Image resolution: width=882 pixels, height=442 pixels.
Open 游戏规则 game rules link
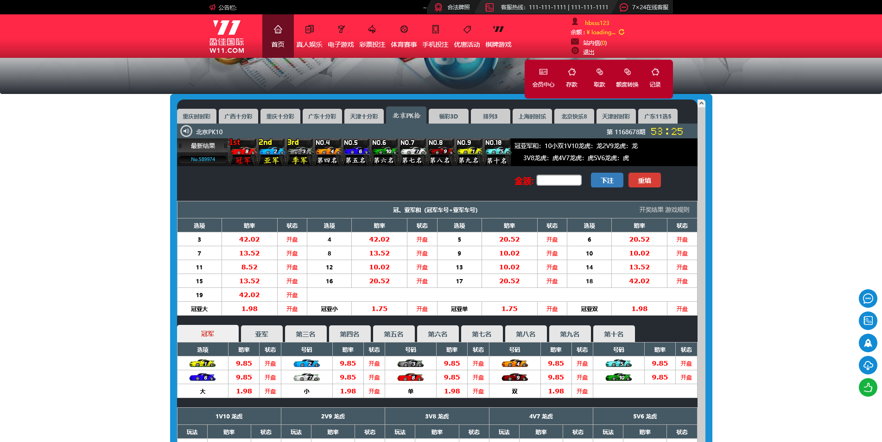[x=678, y=210]
